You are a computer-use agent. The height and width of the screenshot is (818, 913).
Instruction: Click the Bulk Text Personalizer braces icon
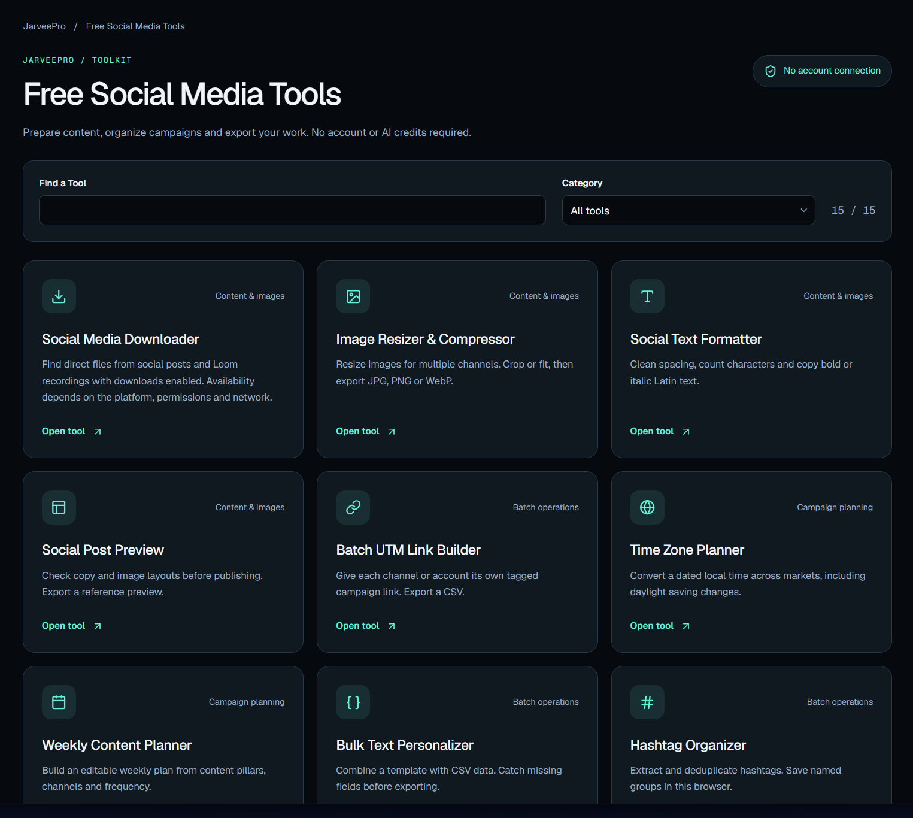(x=353, y=702)
